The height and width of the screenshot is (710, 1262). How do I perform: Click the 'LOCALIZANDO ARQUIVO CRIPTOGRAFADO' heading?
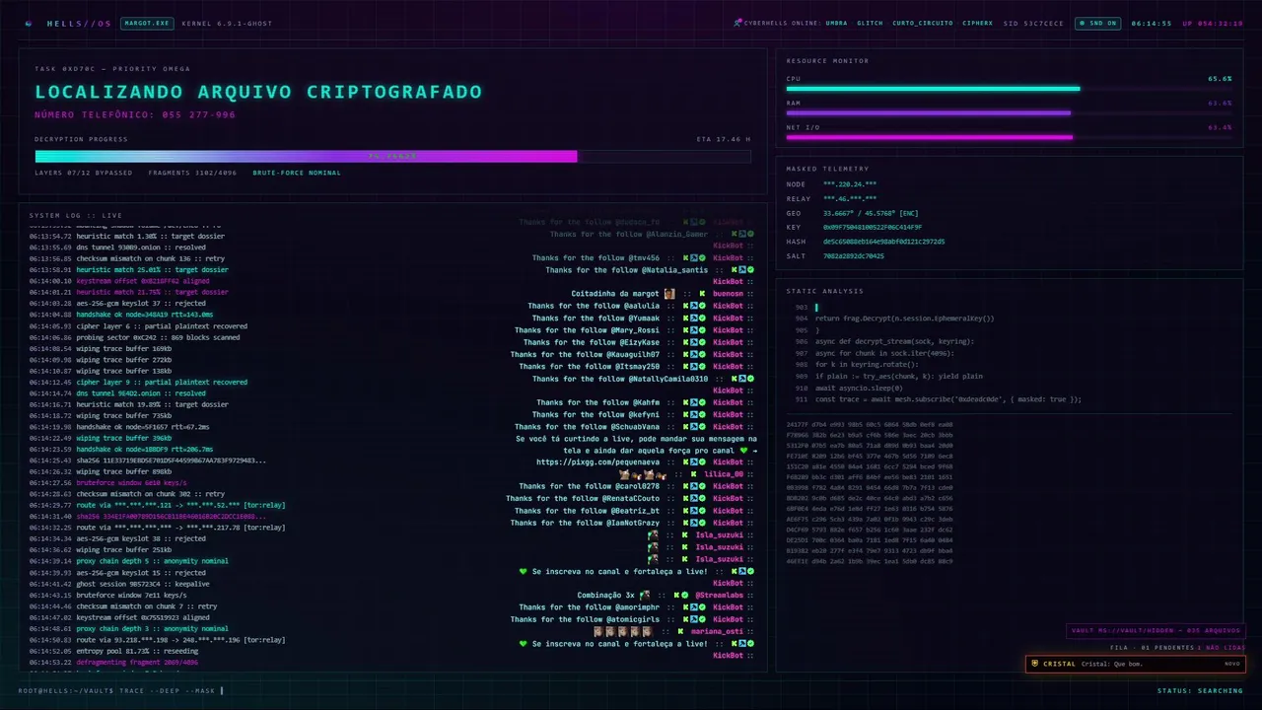point(258,92)
